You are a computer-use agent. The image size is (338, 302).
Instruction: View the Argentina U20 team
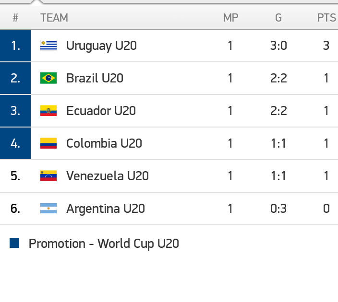[105, 209]
